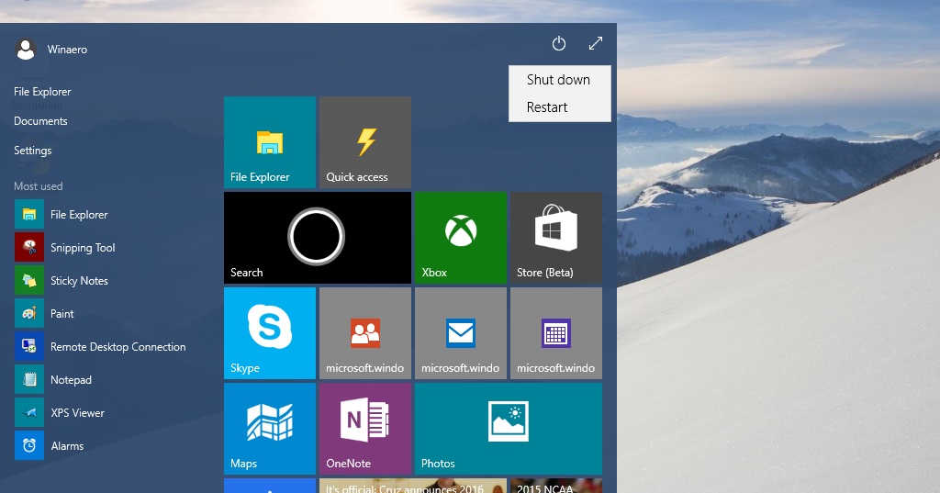Image resolution: width=940 pixels, height=493 pixels.
Task: Select Shut down from power menu
Action: pyautogui.click(x=559, y=80)
